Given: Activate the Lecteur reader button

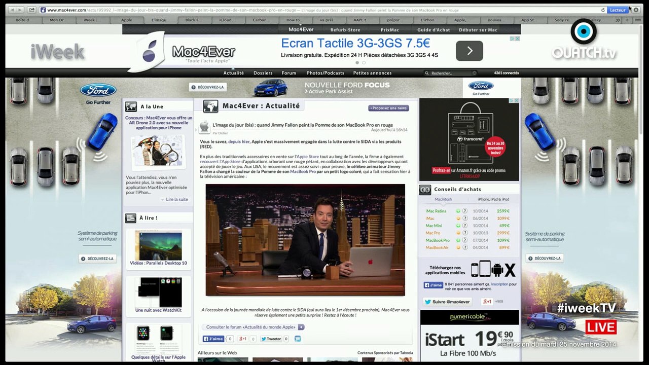Looking at the screenshot, I should point(618,10).
